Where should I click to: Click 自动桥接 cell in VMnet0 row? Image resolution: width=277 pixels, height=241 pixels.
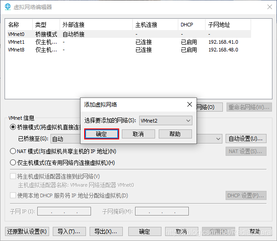pyautogui.click(x=74, y=34)
